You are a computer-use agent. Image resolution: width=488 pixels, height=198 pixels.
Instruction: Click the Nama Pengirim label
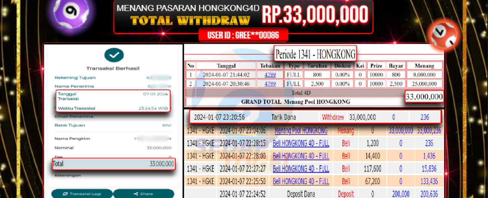pos(72,139)
